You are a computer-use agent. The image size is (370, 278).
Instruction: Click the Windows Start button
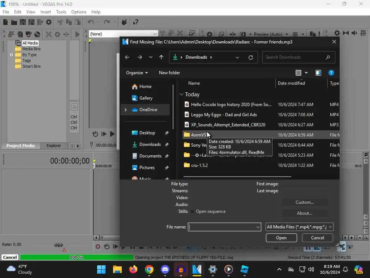pos(102,269)
